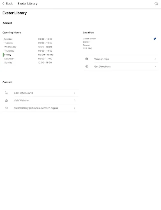The width and height of the screenshot is (161, 210).
Task: Select the Sunday opening hours row
Action: pos(28,63)
